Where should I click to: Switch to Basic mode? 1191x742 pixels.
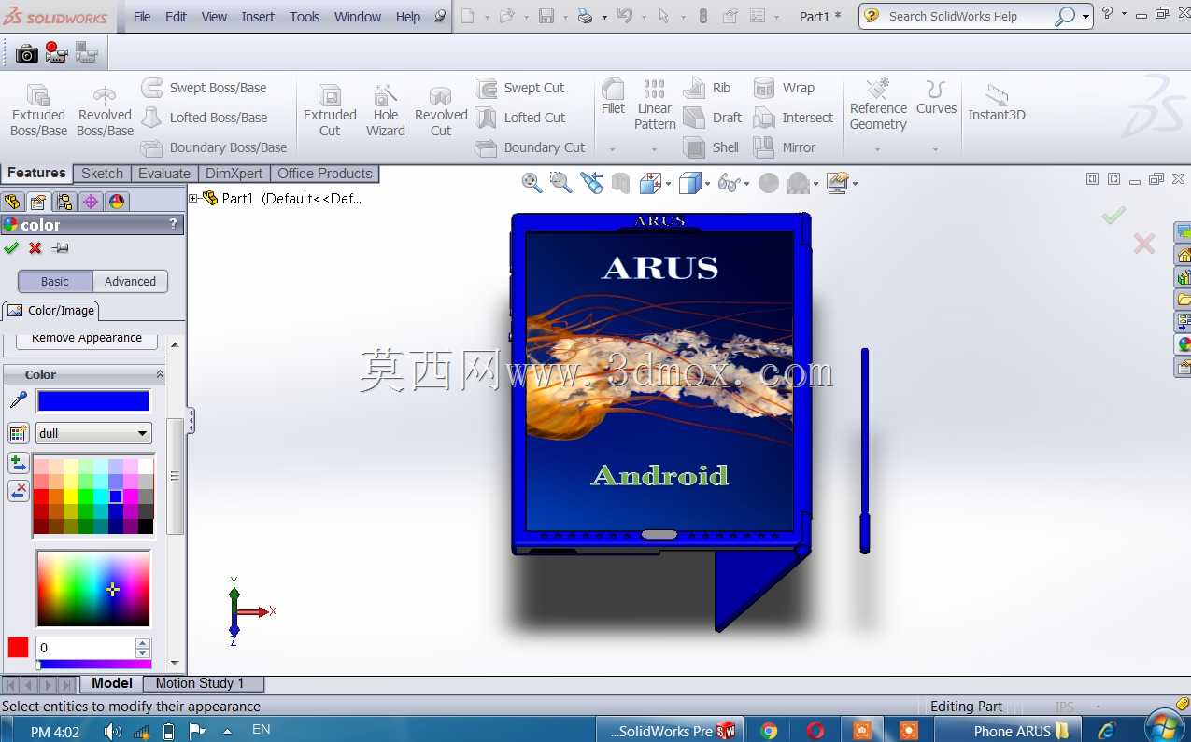click(x=55, y=281)
